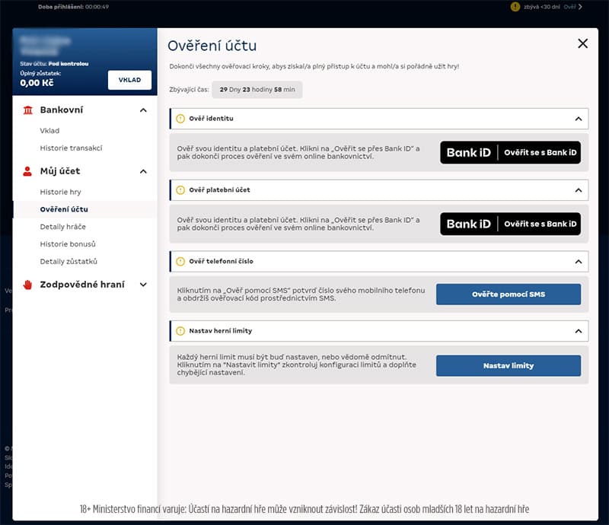This screenshot has height=525, width=609.
Task: Click the Doba přihlášení timer text
Action: [73, 7]
